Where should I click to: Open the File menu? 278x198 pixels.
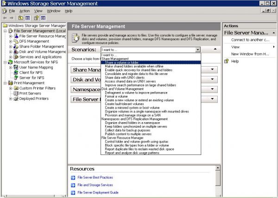12,11
